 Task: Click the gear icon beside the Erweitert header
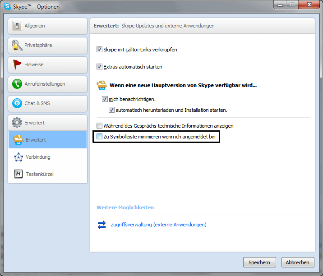click(17, 123)
